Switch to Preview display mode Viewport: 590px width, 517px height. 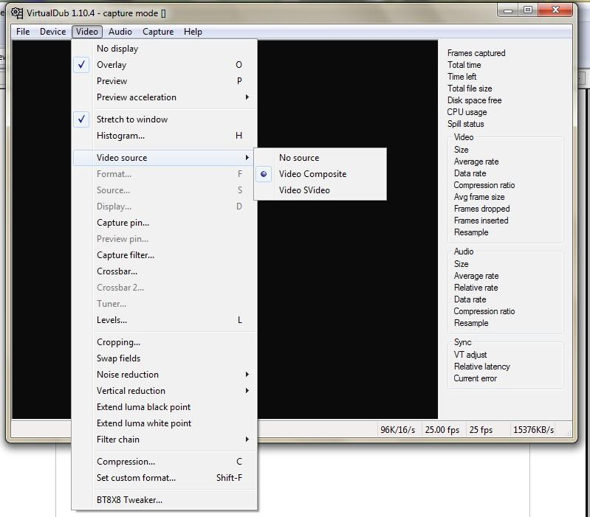[165, 81]
